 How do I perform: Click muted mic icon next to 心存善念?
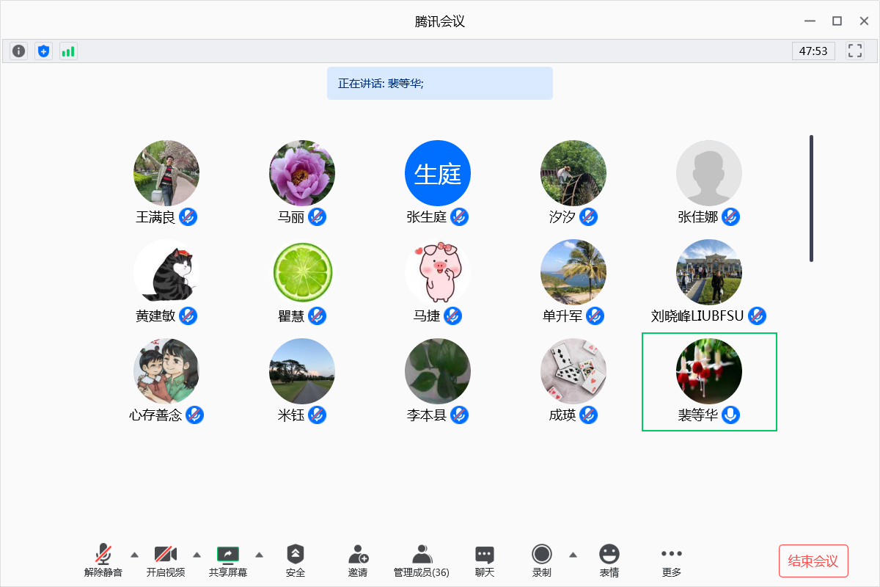194,415
